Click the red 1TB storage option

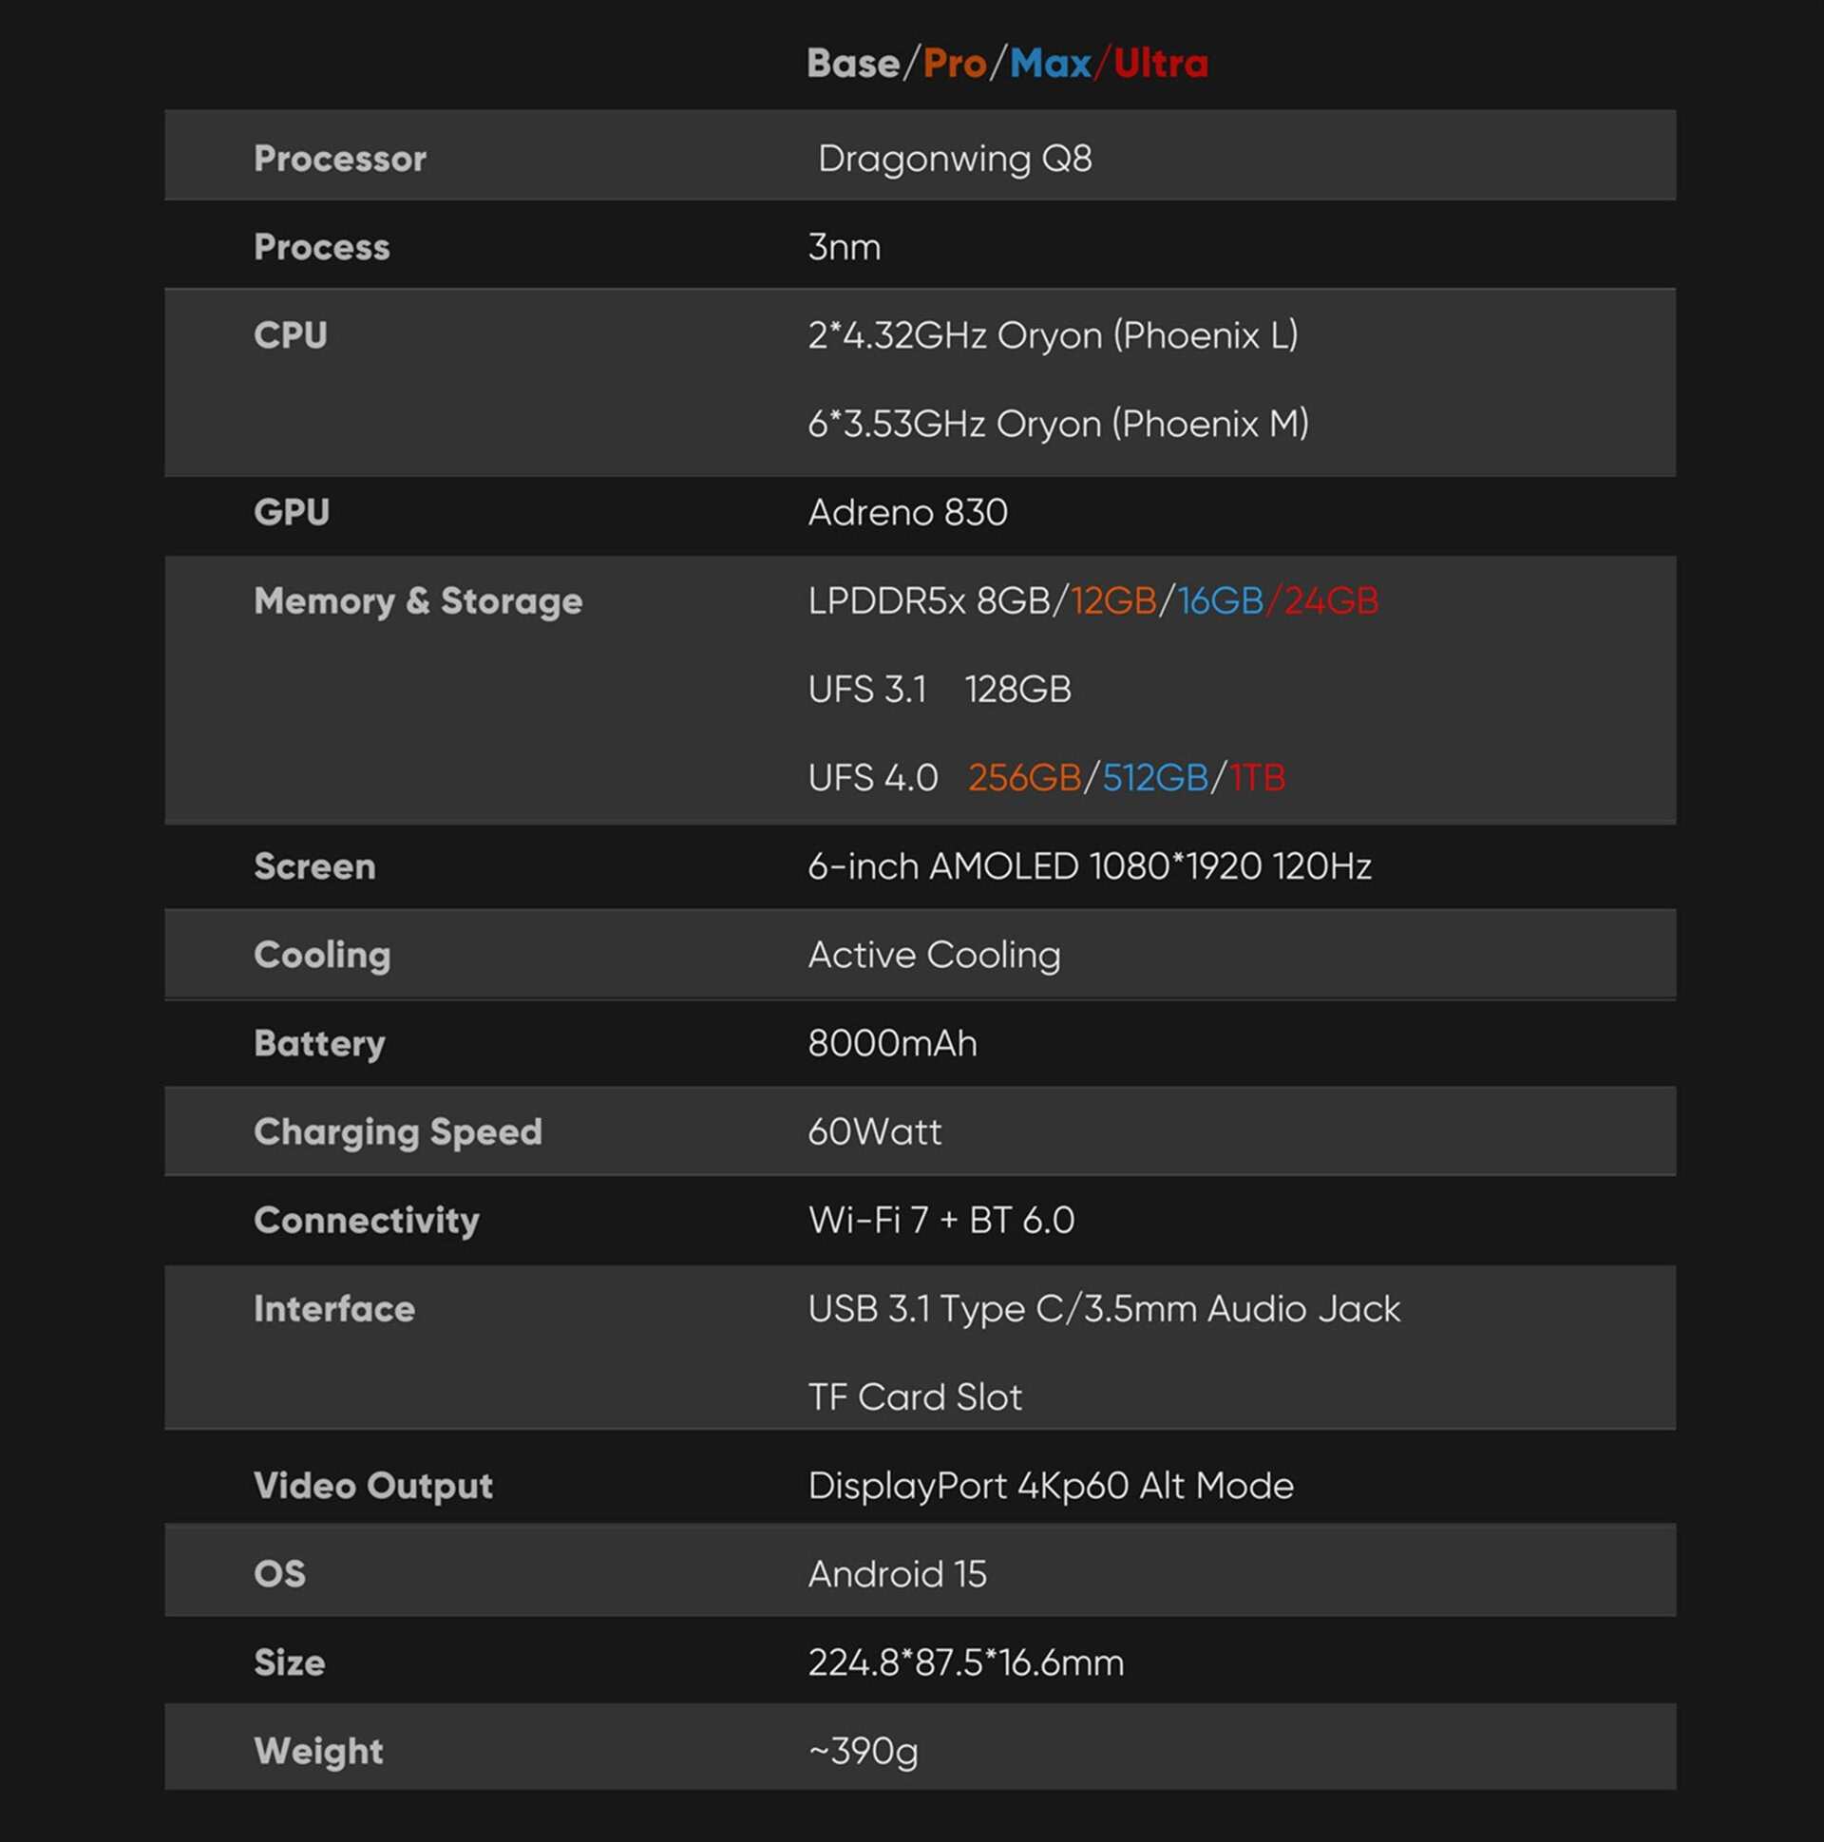click(1257, 778)
